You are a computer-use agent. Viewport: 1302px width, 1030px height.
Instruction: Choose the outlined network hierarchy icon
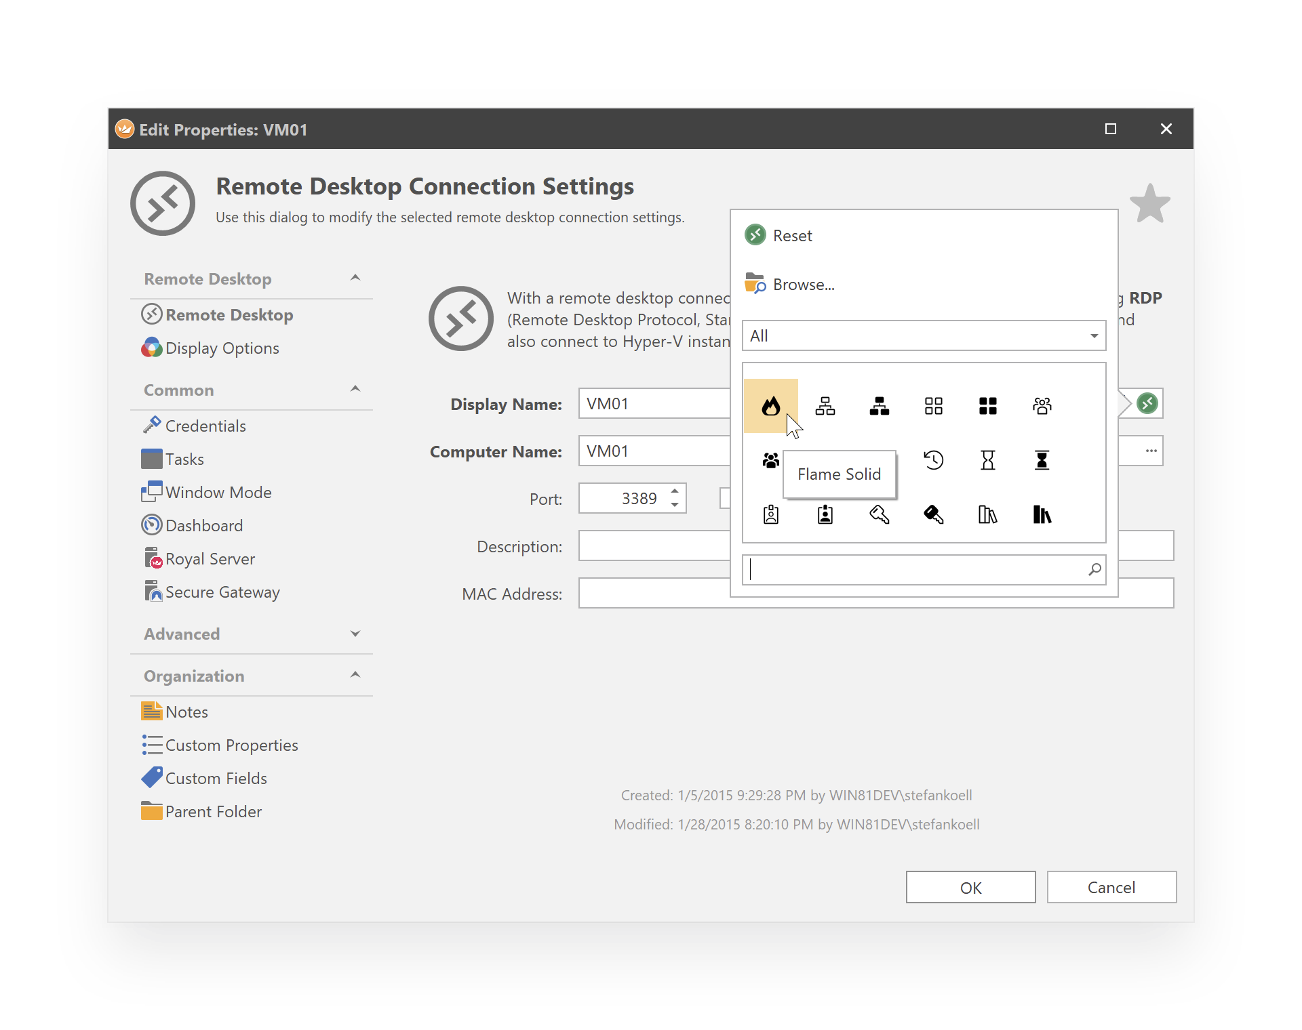point(825,406)
